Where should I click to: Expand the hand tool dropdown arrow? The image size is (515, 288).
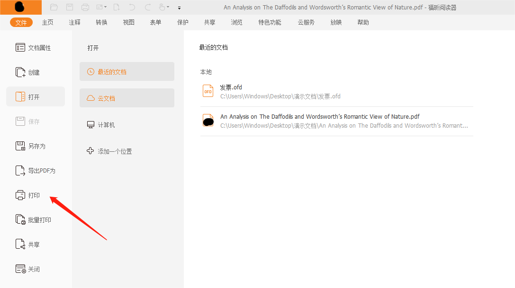pyautogui.click(x=168, y=8)
